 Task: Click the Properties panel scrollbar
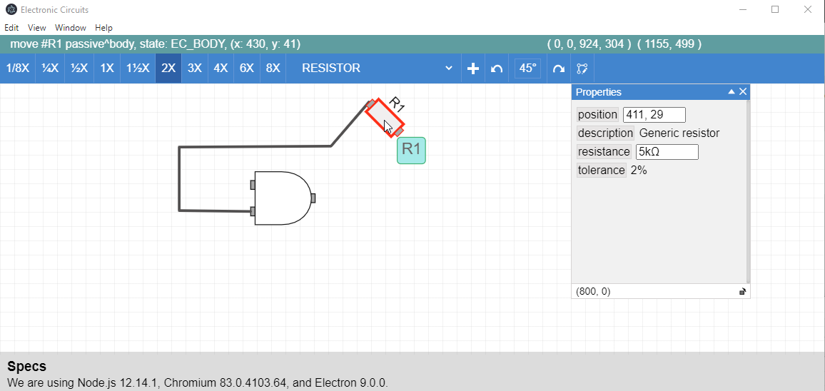(748, 191)
